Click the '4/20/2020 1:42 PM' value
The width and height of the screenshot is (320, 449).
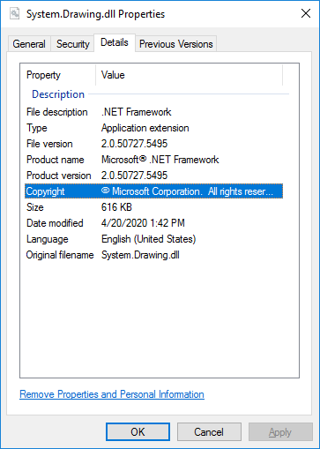coord(143,223)
